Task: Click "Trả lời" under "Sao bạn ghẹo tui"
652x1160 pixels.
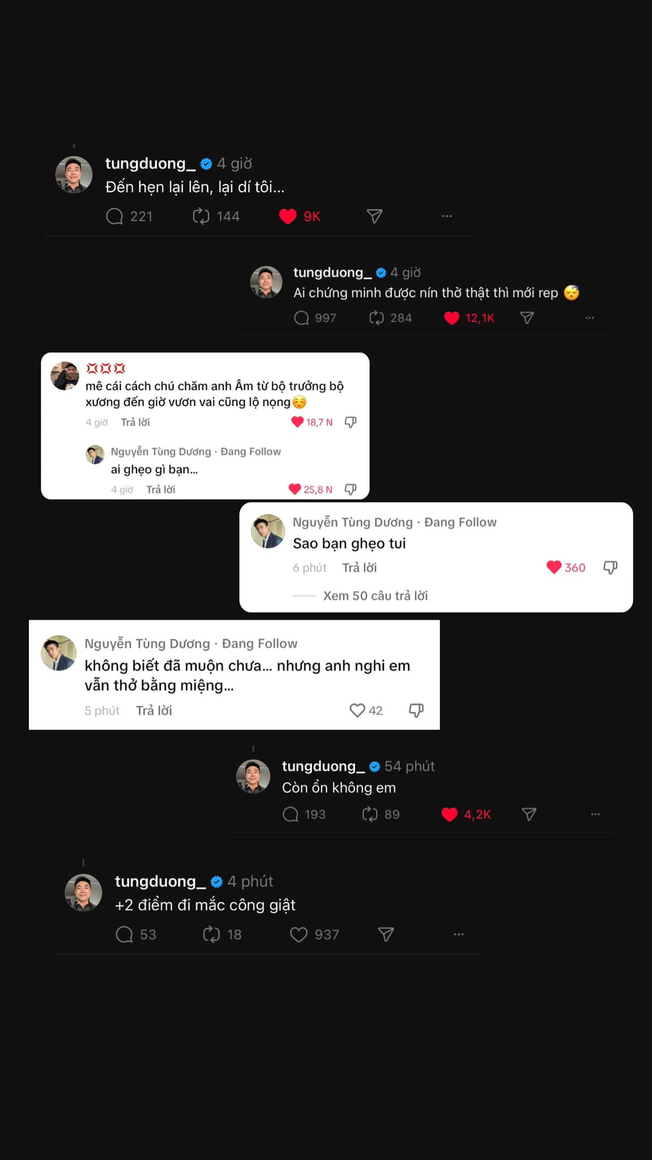Action: point(359,568)
